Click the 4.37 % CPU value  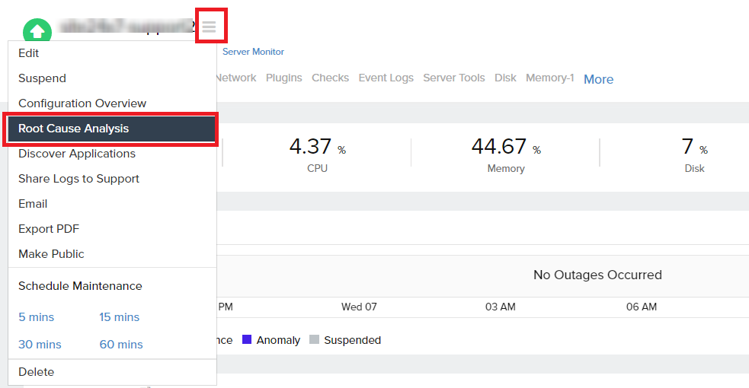tap(317, 147)
